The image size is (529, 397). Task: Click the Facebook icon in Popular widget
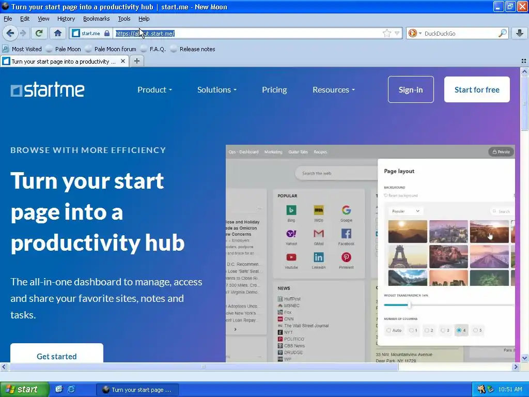pyautogui.click(x=346, y=234)
